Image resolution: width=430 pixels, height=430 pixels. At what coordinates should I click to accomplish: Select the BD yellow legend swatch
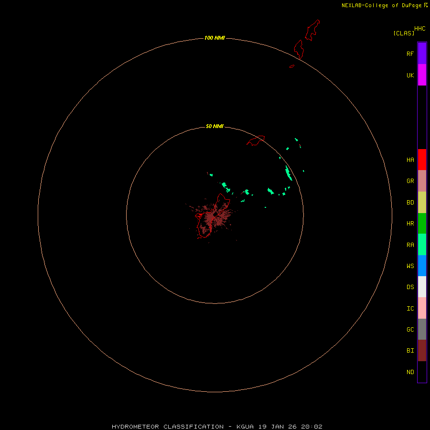[x=422, y=203]
